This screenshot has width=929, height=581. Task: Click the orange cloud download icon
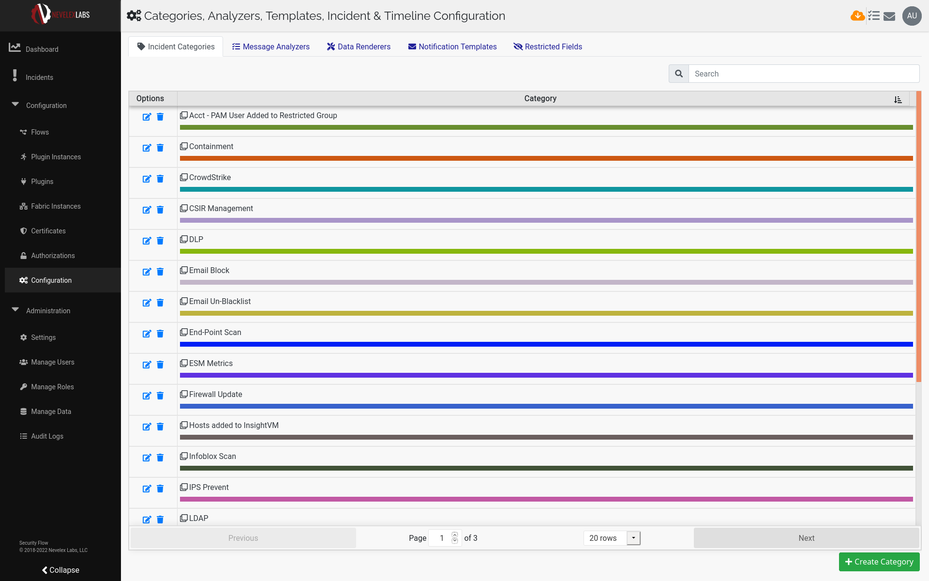pos(857,16)
